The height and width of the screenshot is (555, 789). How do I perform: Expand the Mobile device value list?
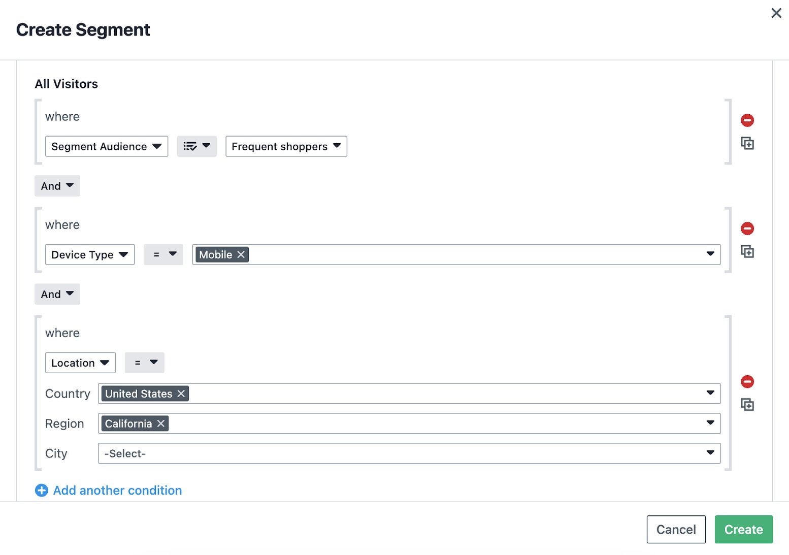(710, 254)
